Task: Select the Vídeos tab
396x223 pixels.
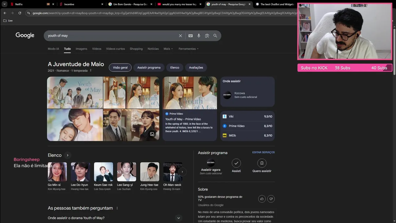Action: [x=97, y=49]
